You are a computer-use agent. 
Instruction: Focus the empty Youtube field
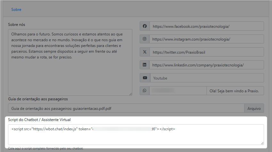point(207,78)
